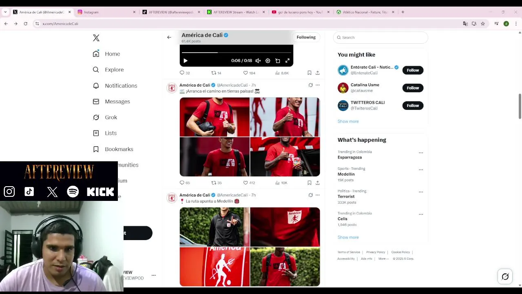Follow Catalina Usme account
522x294 pixels.
click(x=413, y=88)
